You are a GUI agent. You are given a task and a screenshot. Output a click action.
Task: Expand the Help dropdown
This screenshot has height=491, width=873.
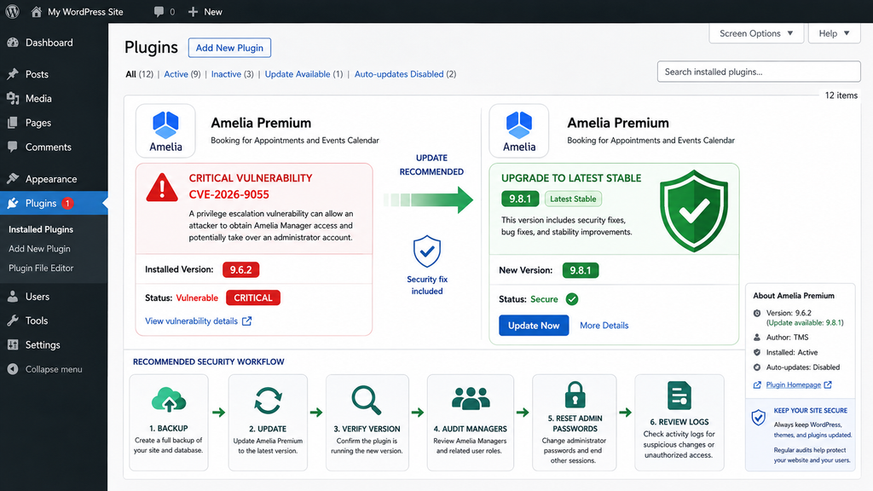834,33
